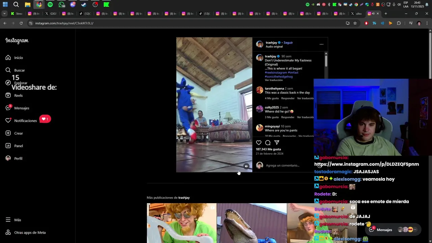Open the first thumbnail with curly-haired man
This screenshot has height=243, width=432.
point(182,223)
